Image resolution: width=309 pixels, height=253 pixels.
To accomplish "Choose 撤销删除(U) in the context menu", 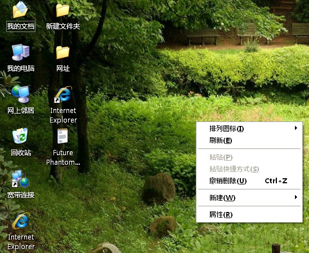I will pyautogui.click(x=249, y=180).
